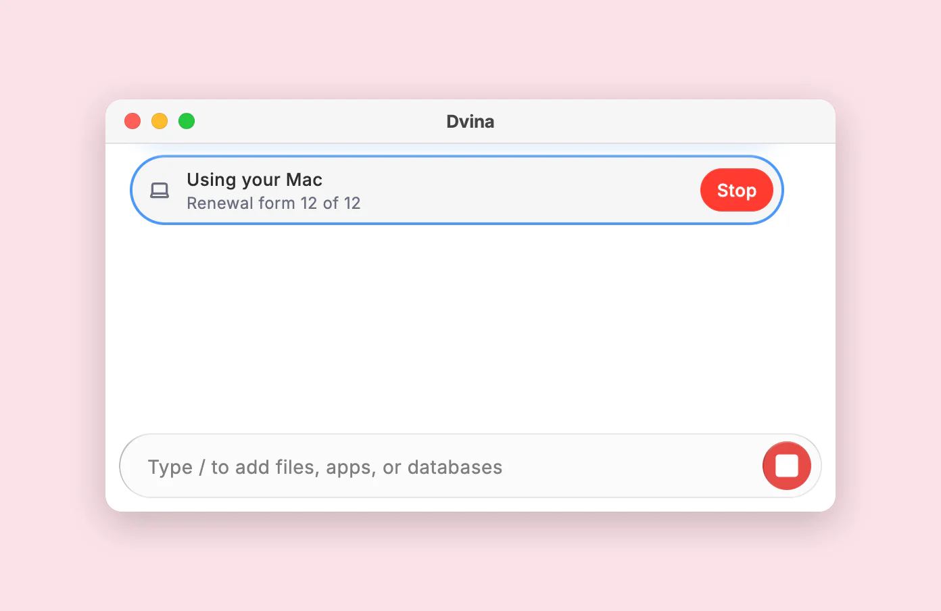Close the Dvina window with red button
This screenshot has height=611, width=941.
pyautogui.click(x=132, y=121)
